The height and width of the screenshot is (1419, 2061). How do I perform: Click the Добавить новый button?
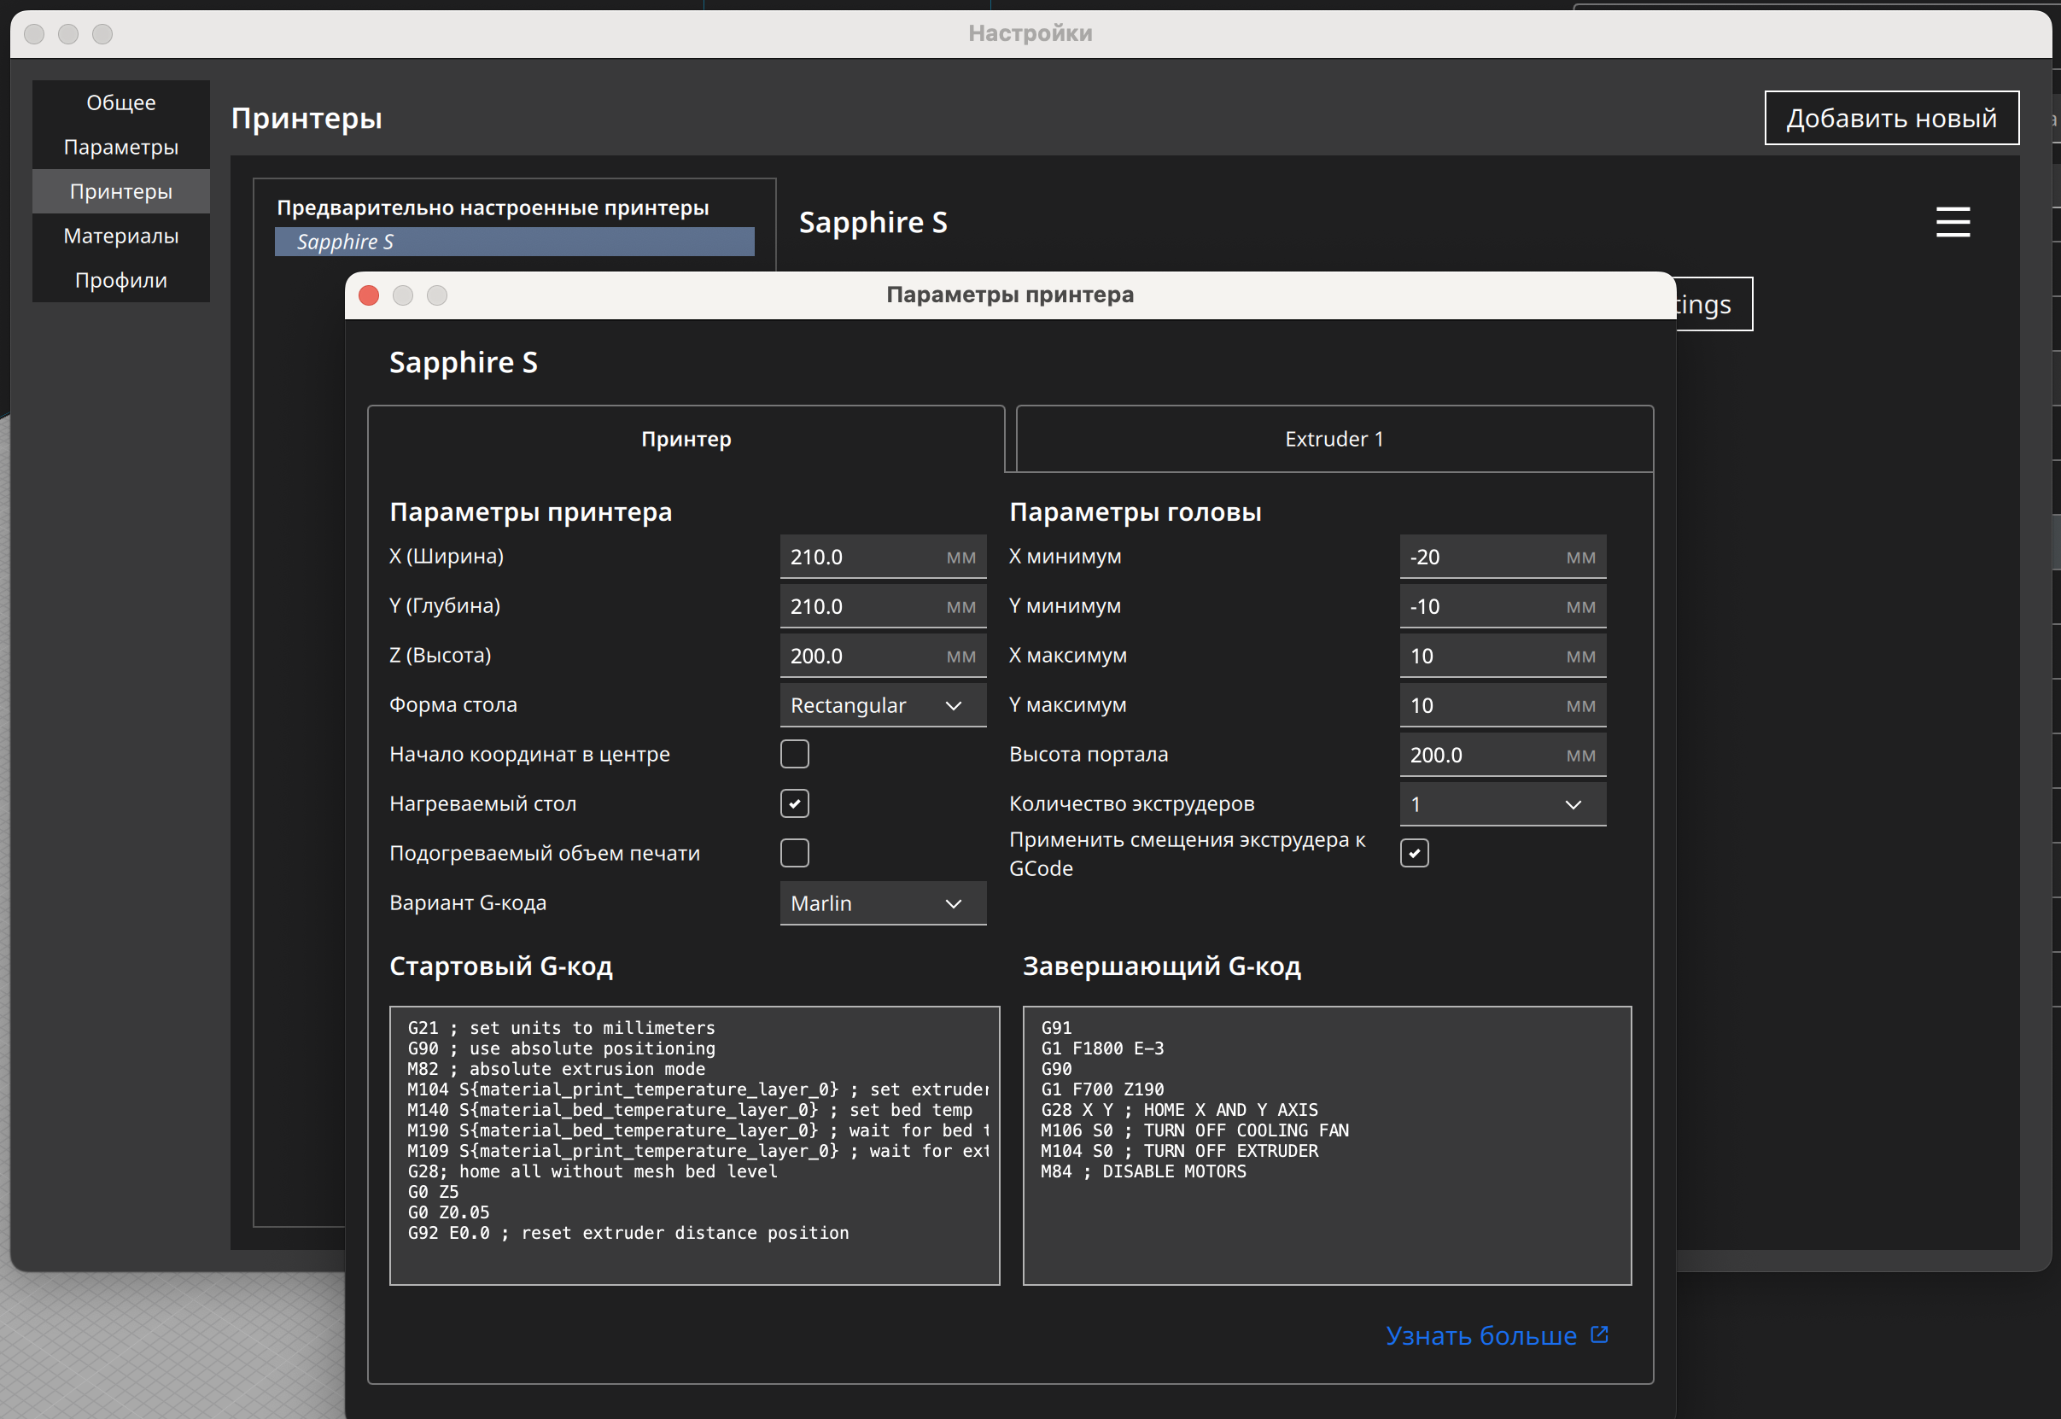[x=1891, y=117]
